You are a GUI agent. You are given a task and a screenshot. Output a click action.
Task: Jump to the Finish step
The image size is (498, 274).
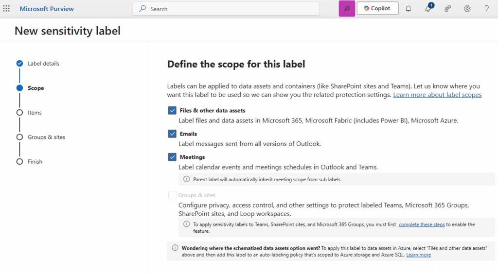(35, 162)
